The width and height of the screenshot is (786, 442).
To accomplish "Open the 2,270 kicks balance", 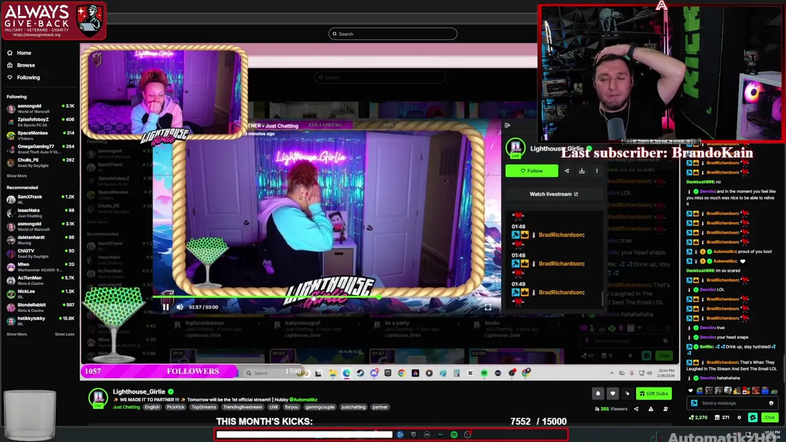I will pos(698,417).
